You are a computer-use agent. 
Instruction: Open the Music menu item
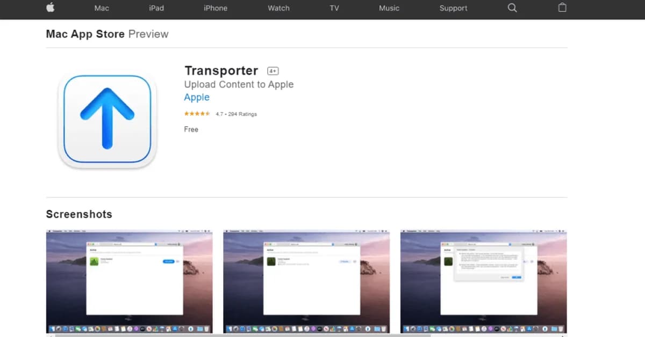click(x=389, y=8)
